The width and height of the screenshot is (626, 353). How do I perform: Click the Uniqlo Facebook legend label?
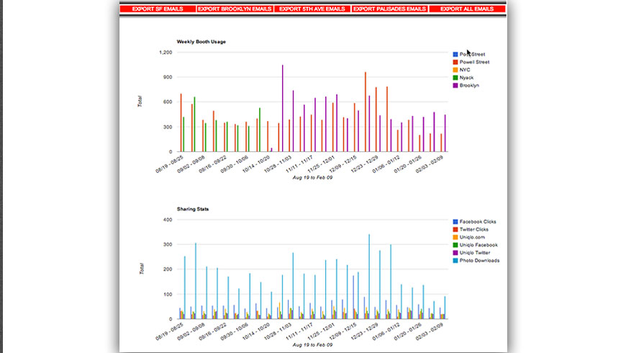click(478, 245)
